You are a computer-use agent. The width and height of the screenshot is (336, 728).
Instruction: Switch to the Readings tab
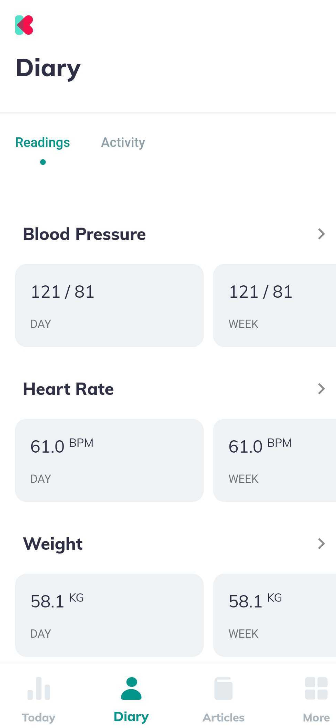[43, 142]
